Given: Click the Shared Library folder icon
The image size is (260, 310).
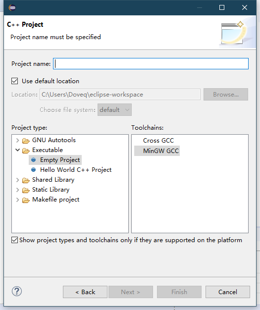Looking at the screenshot, I should tap(26, 180).
